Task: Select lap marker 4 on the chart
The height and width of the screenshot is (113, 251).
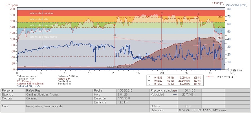Action: click(214, 27)
